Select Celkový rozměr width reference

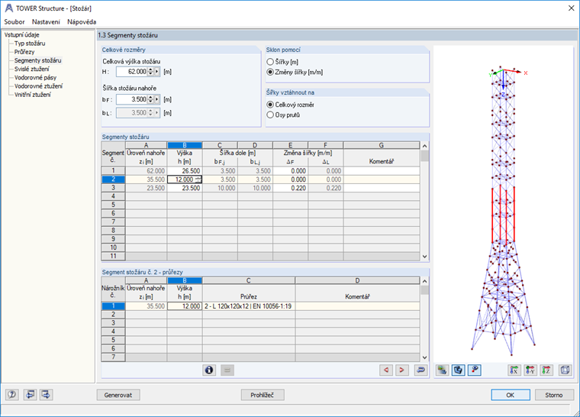coord(270,105)
